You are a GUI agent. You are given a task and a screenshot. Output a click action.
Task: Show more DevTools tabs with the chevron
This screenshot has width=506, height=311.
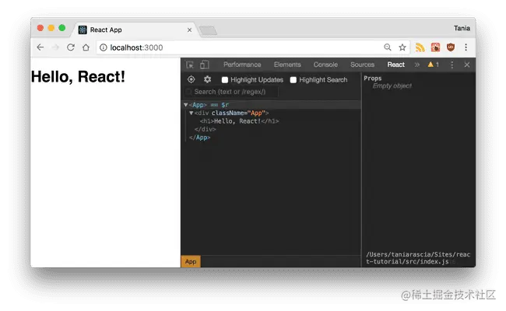(417, 65)
